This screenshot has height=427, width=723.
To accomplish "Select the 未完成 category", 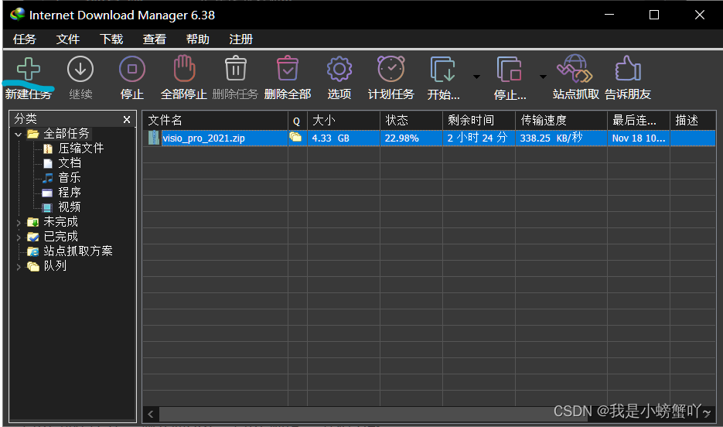I will pos(61,222).
